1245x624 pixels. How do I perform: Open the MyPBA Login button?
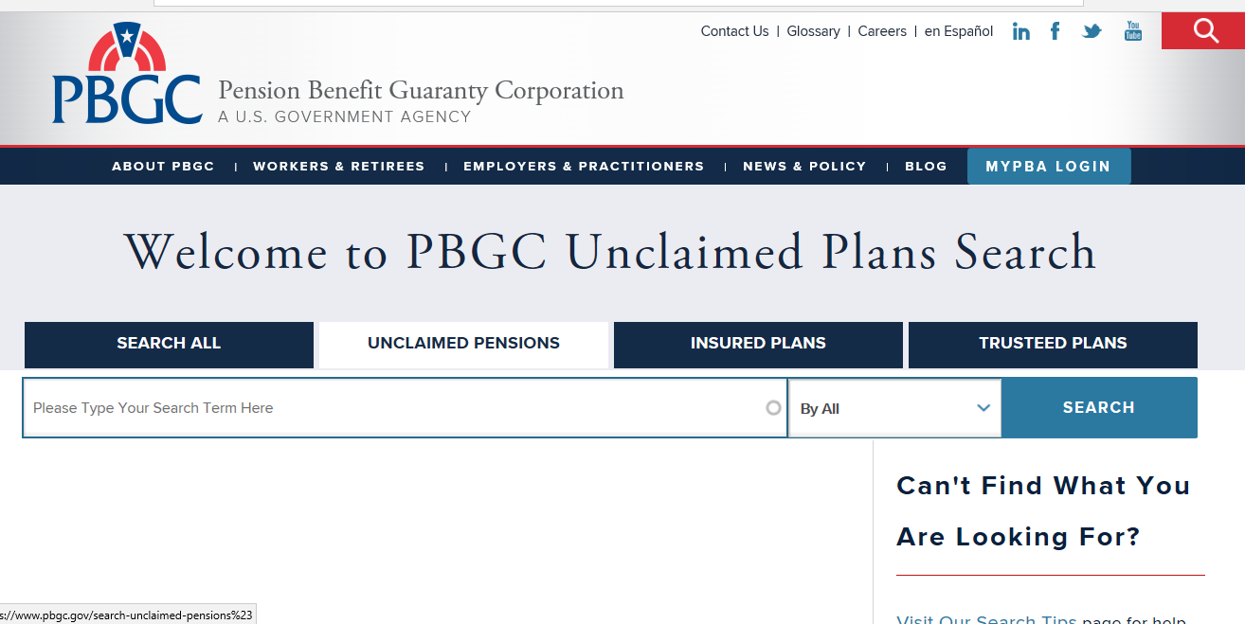[1049, 166]
